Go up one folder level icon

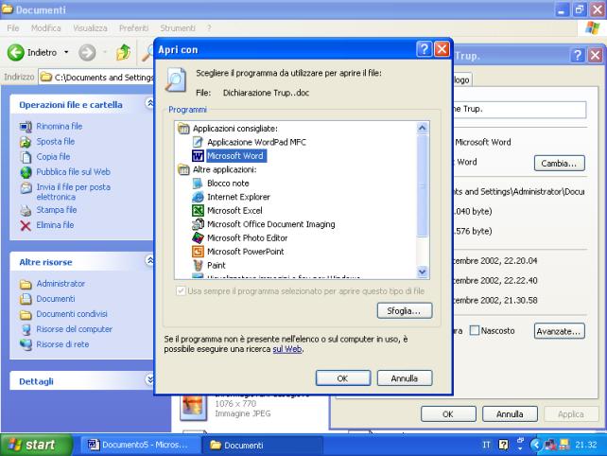click(124, 52)
